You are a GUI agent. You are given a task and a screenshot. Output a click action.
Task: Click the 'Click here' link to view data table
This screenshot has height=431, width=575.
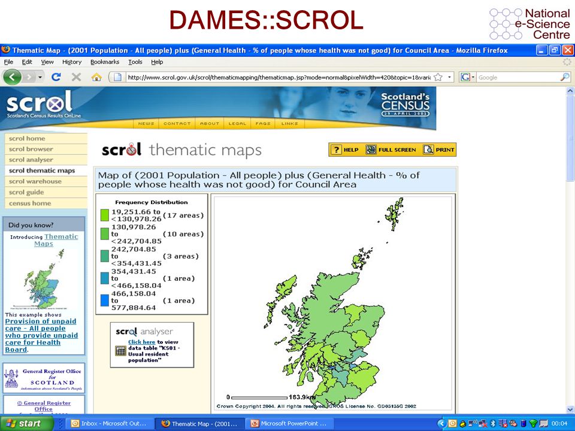[141, 342]
